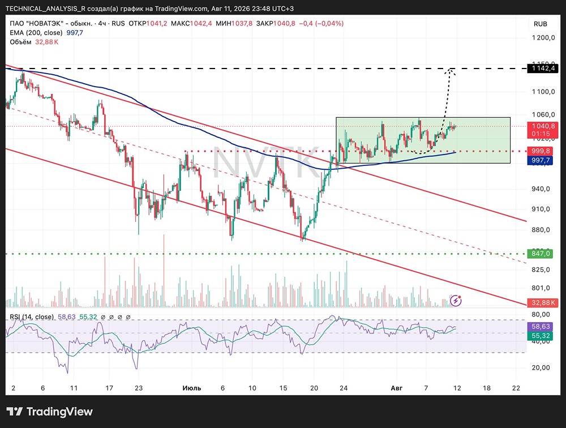This screenshot has height=428, width=566.
Task: Click the red 1040,8 current price label
Action: [x=543, y=126]
